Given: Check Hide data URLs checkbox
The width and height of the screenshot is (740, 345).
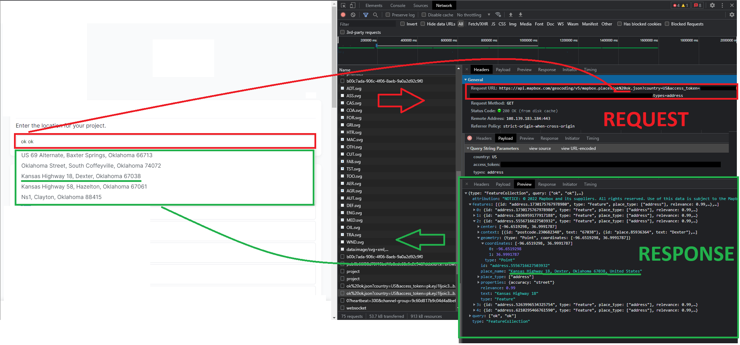Looking at the screenshot, I should point(422,24).
